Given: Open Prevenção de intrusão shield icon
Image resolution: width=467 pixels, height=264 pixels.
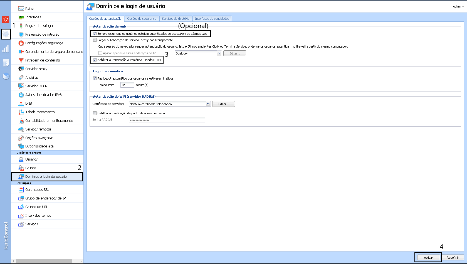Looking at the screenshot, I should [21, 34].
